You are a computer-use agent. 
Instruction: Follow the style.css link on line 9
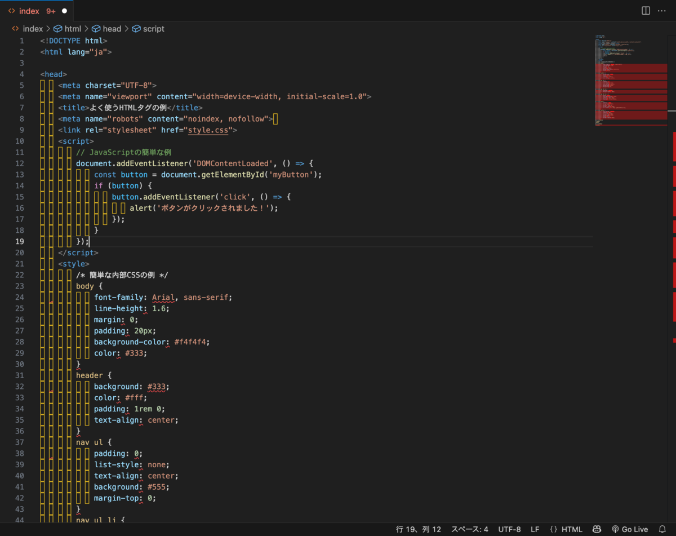208,130
